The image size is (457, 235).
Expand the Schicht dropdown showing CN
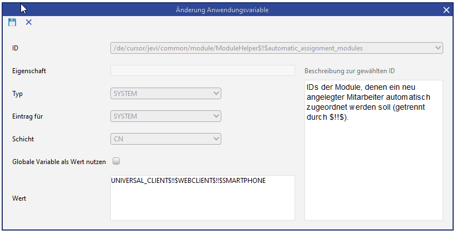[x=216, y=139]
